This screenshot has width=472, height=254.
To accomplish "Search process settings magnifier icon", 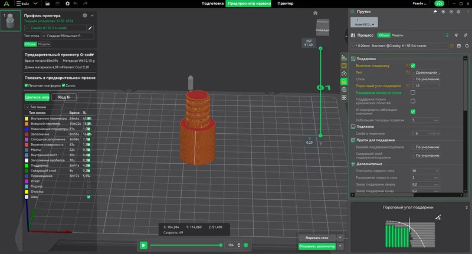I will point(467,46).
